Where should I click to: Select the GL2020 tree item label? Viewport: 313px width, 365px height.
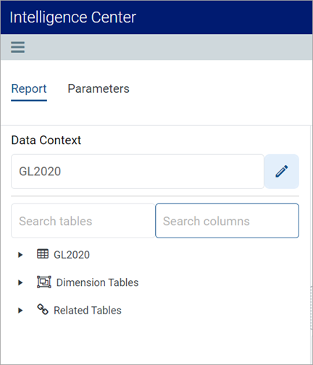(72, 255)
